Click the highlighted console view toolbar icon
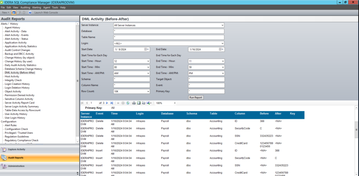Viewport: 359px width, 176px height. 14,13
